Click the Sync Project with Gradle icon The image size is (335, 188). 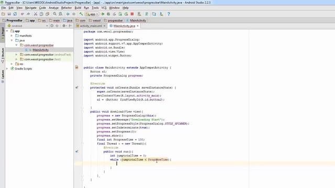[x=147, y=14]
